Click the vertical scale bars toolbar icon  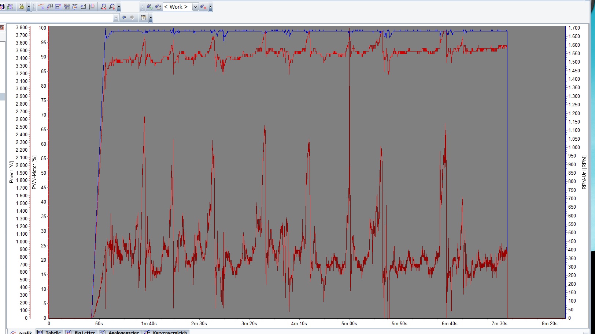(x=92, y=7)
